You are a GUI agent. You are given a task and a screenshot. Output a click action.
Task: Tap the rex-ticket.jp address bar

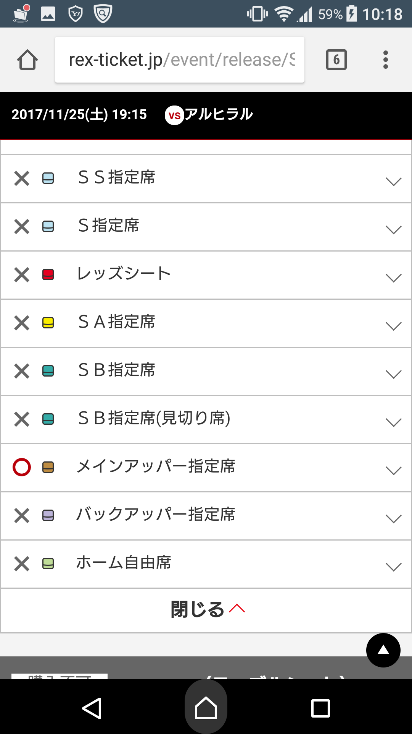pos(179,60)
